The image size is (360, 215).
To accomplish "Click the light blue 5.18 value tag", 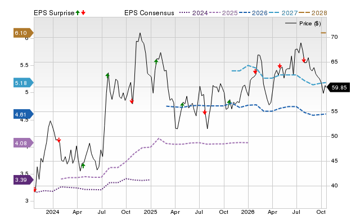I will [x=24, y=83].
